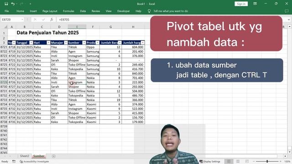292x164 pixels.
Task: Open the View tab
Action: 109,11
